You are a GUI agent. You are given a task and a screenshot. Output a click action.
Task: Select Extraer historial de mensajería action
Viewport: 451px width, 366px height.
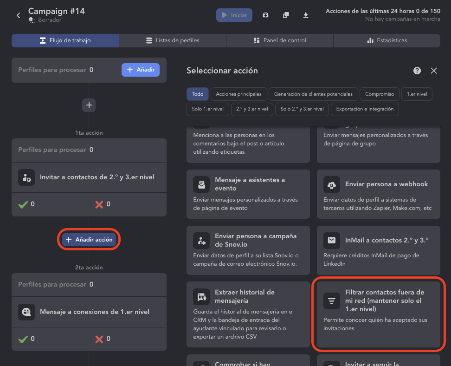point(248,314)
